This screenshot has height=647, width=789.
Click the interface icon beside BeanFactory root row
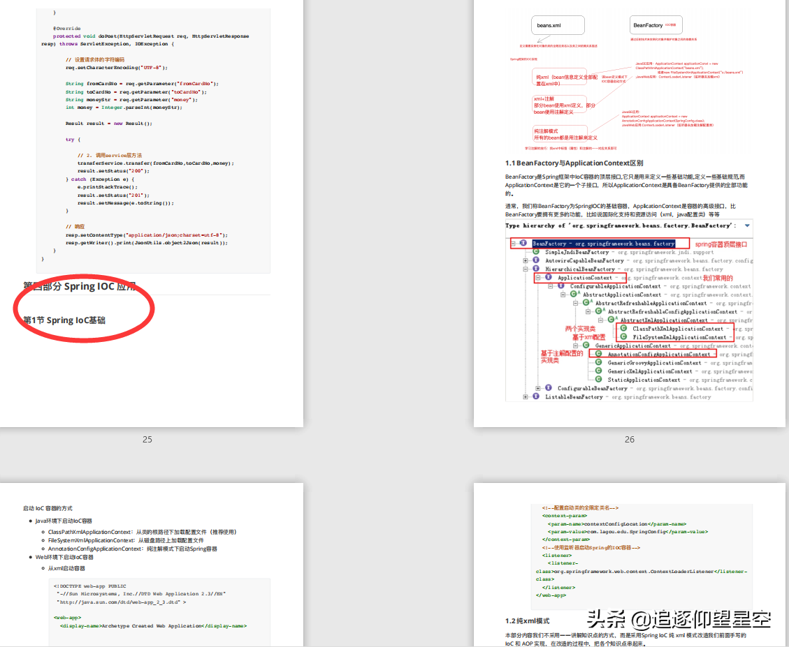523,243
